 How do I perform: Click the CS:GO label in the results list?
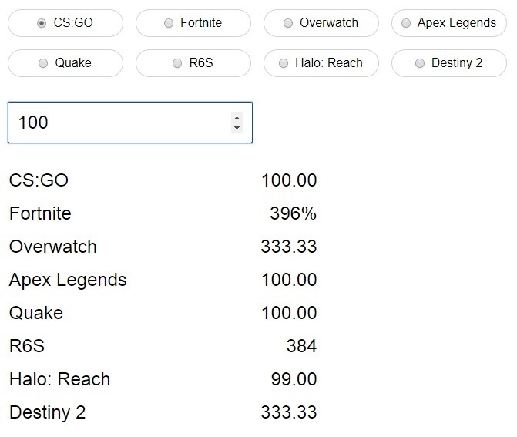(39, 180)
